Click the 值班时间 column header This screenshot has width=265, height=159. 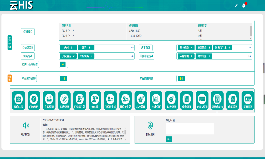pyautogui.click(x=134, y=26)
